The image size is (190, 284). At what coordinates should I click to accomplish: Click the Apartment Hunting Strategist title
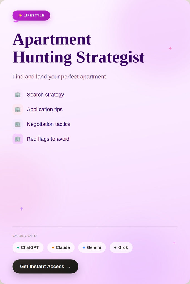(78, 48)
